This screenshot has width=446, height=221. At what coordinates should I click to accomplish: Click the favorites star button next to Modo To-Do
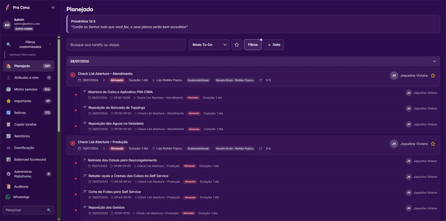click(237, 45)
